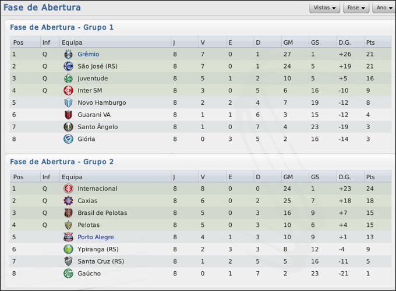Sort Grupo 1 by Pts column header
396x291 pixels.
click(370, 42)
